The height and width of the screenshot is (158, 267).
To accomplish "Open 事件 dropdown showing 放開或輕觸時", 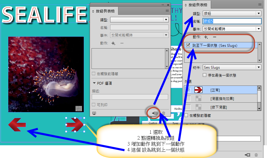I will point(232,29).
